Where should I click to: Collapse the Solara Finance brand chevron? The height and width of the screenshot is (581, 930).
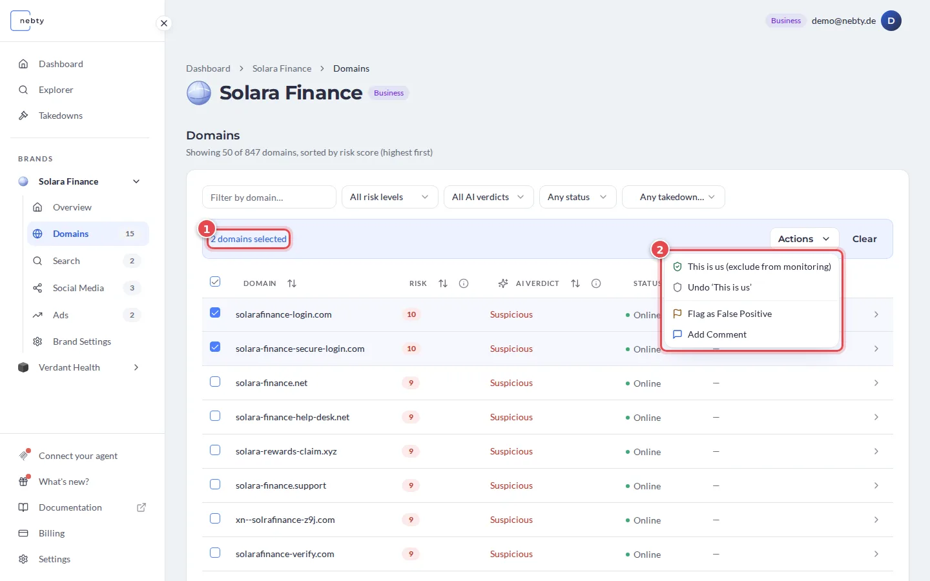pyautogui.click(x=136, y=181)
